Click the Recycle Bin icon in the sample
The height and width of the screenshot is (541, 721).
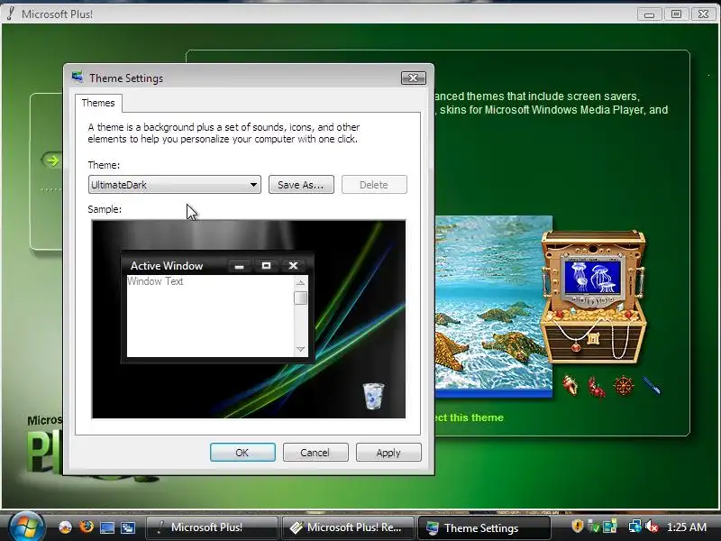373,396
